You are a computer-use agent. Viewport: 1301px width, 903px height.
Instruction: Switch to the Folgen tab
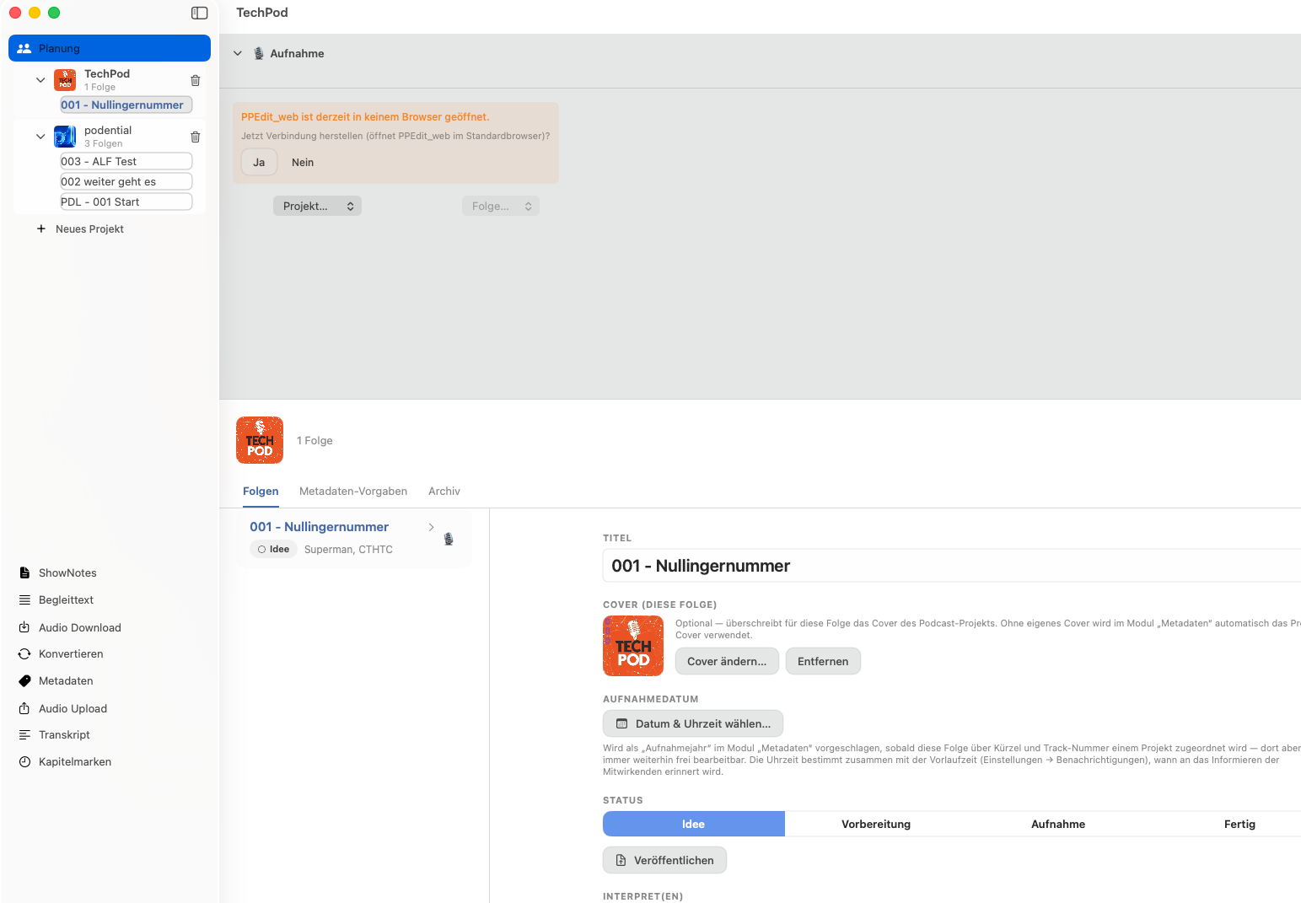point(261,491)
